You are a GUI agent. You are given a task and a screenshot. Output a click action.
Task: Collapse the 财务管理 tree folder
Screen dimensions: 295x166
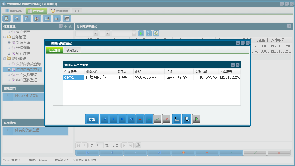(x=5, y=59)
